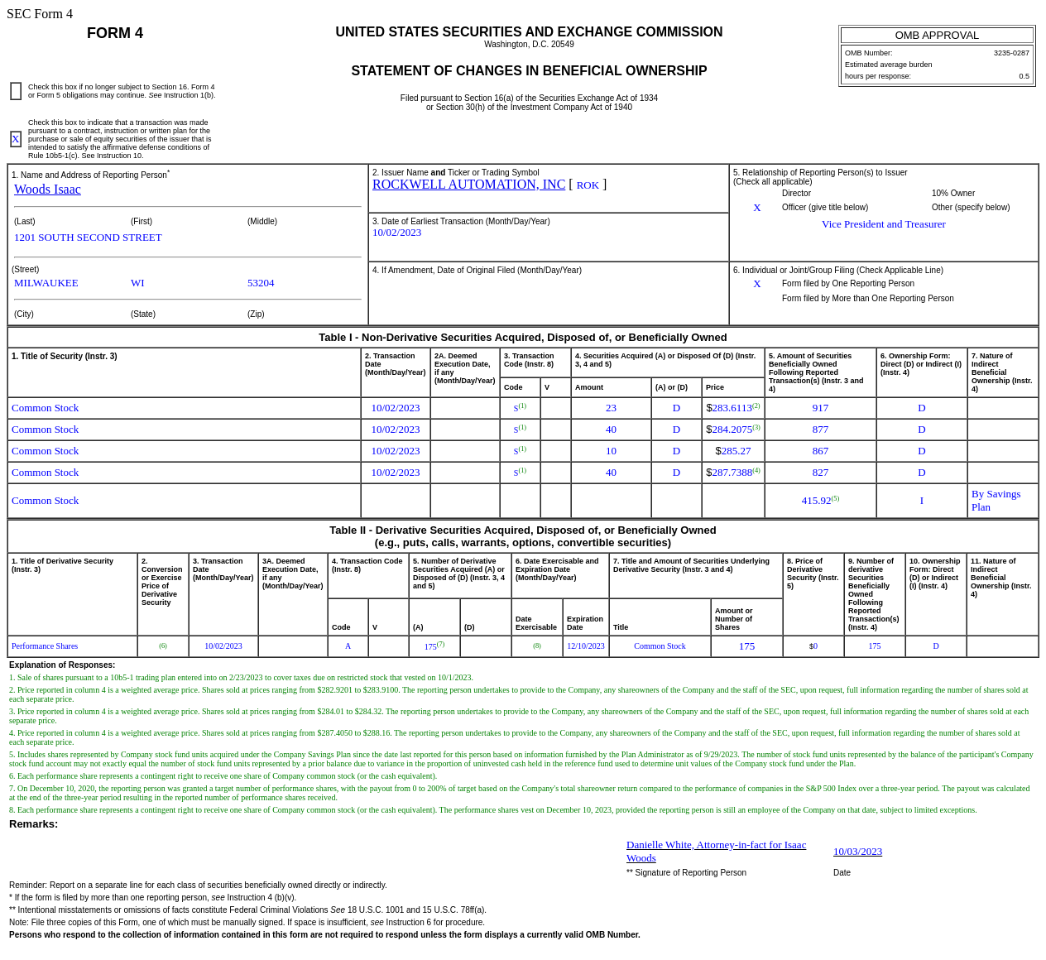Open the Woods Isaac reporting person link
This screenshot has height=960, width=1046.
coord(47,190)
